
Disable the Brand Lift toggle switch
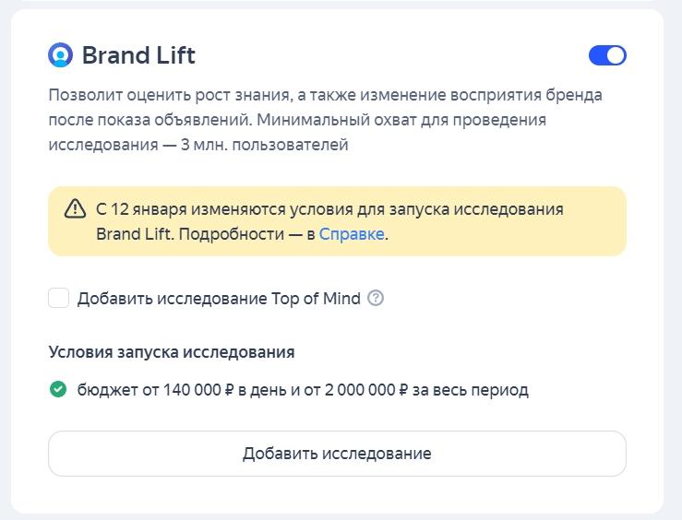(x=607, y=55)
